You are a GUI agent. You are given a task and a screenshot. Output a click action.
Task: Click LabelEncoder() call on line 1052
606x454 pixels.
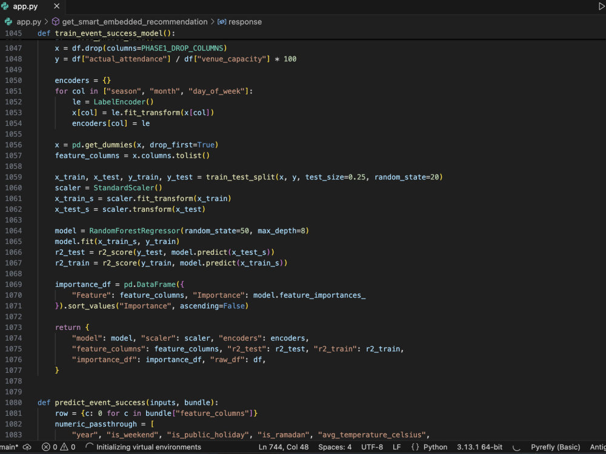point(124,102)
